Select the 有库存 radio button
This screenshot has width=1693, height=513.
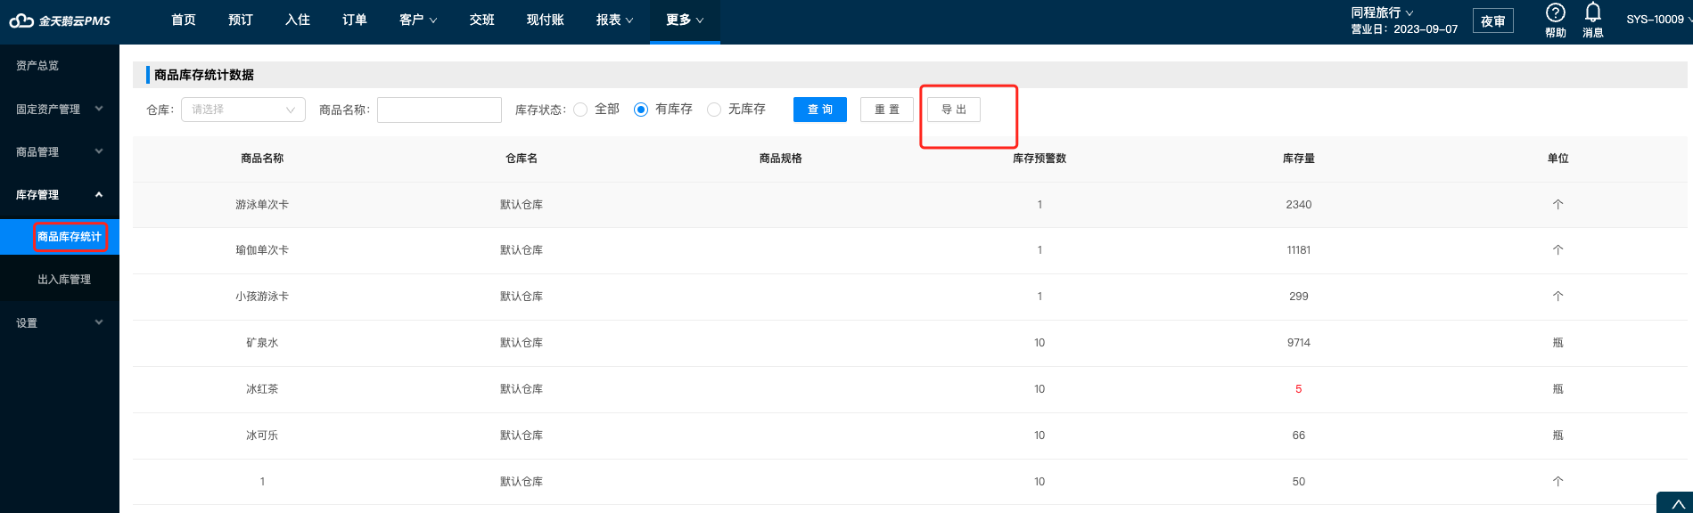tap(641, 110)
